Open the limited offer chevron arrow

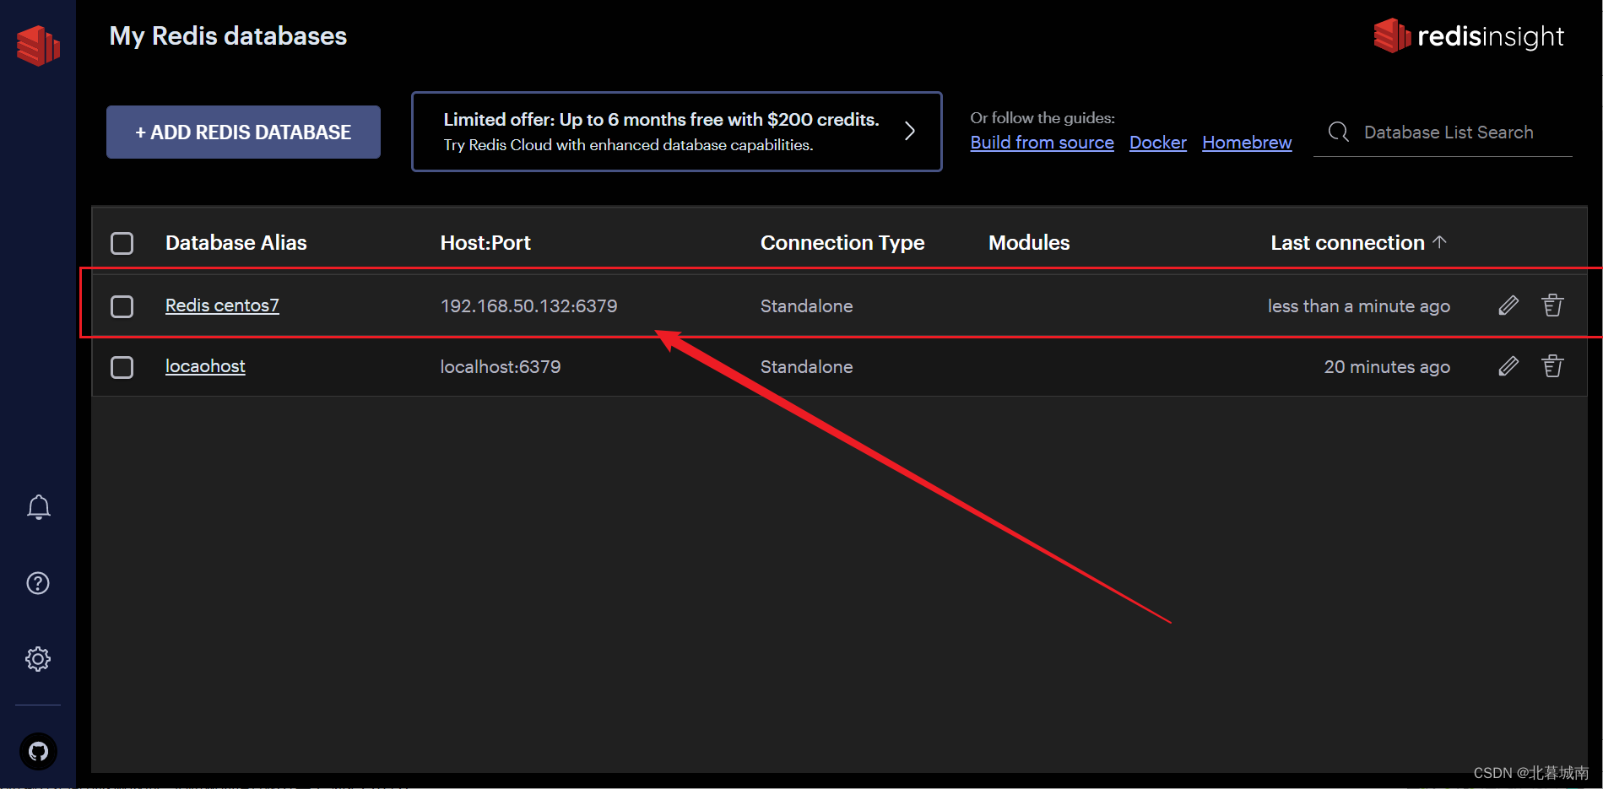click(x=910, y=131)
